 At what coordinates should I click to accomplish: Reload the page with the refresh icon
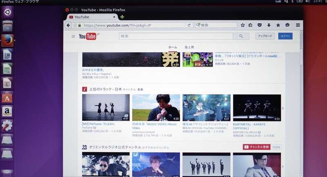click(189, 25)
